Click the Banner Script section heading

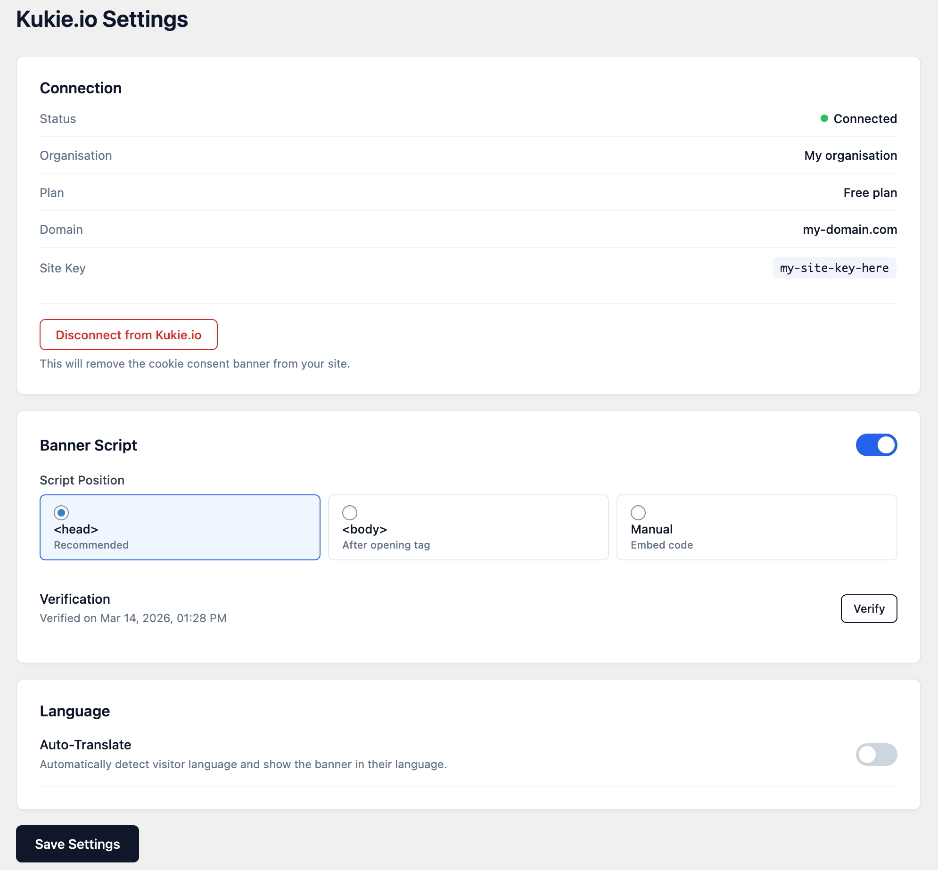pyautogui.click(x=88, y=444)
